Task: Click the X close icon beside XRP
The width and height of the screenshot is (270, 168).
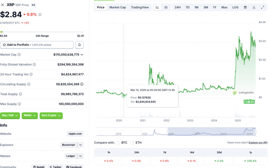Action: [3, 5]
